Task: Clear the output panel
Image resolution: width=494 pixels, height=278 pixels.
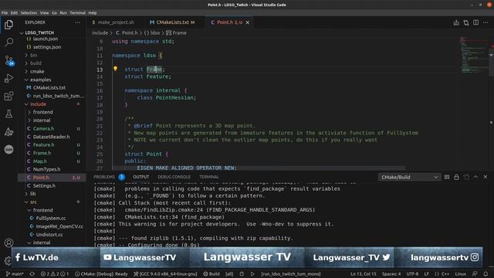Action: 447,177
